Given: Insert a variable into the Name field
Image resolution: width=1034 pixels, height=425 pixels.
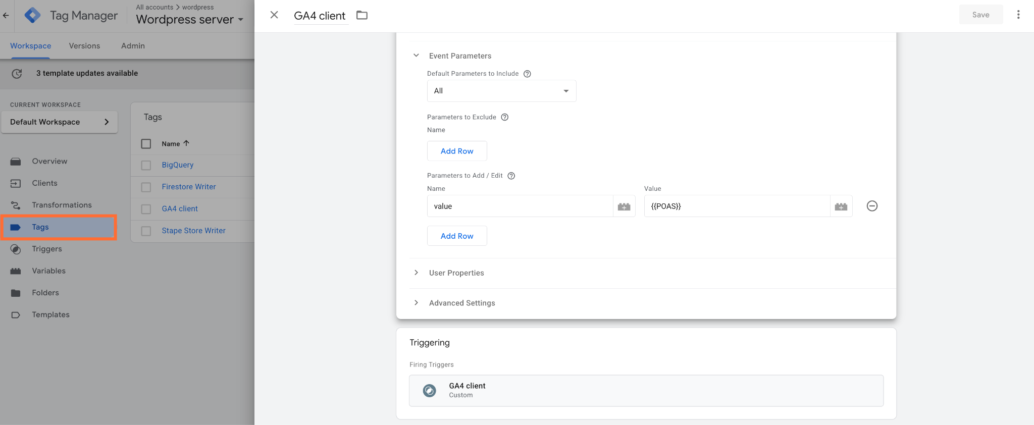Looking at the screenshot, I should (x=624, y=206).
